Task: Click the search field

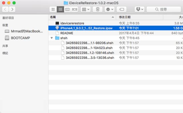Action: click(x=164, y=9)
